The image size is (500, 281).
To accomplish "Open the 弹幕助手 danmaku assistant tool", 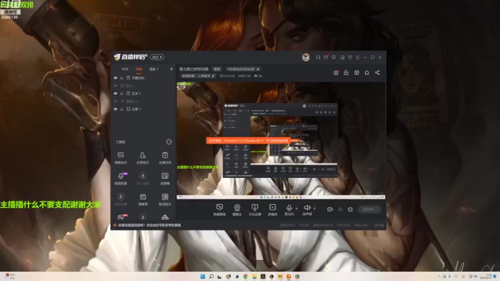I will [x=121, y=158].
